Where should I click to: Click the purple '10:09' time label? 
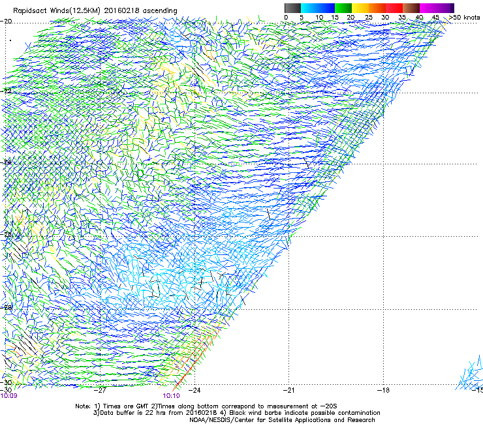[x=8, y=396]
